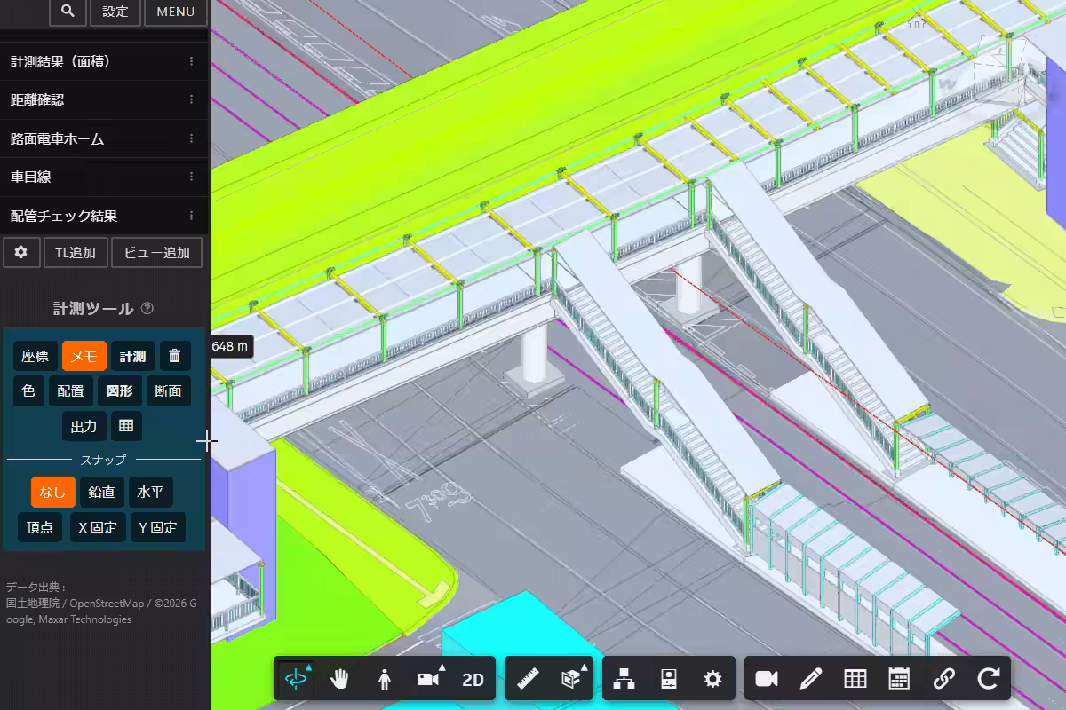
Task: Click the trash delete icon
Action: tap(175, 356)
